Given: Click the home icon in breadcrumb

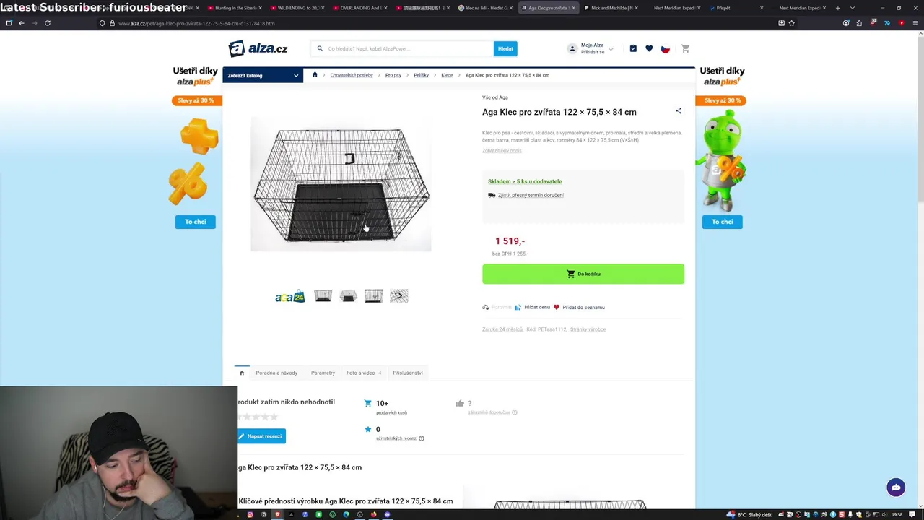Looking at the screenshot, I should point(315,75).
